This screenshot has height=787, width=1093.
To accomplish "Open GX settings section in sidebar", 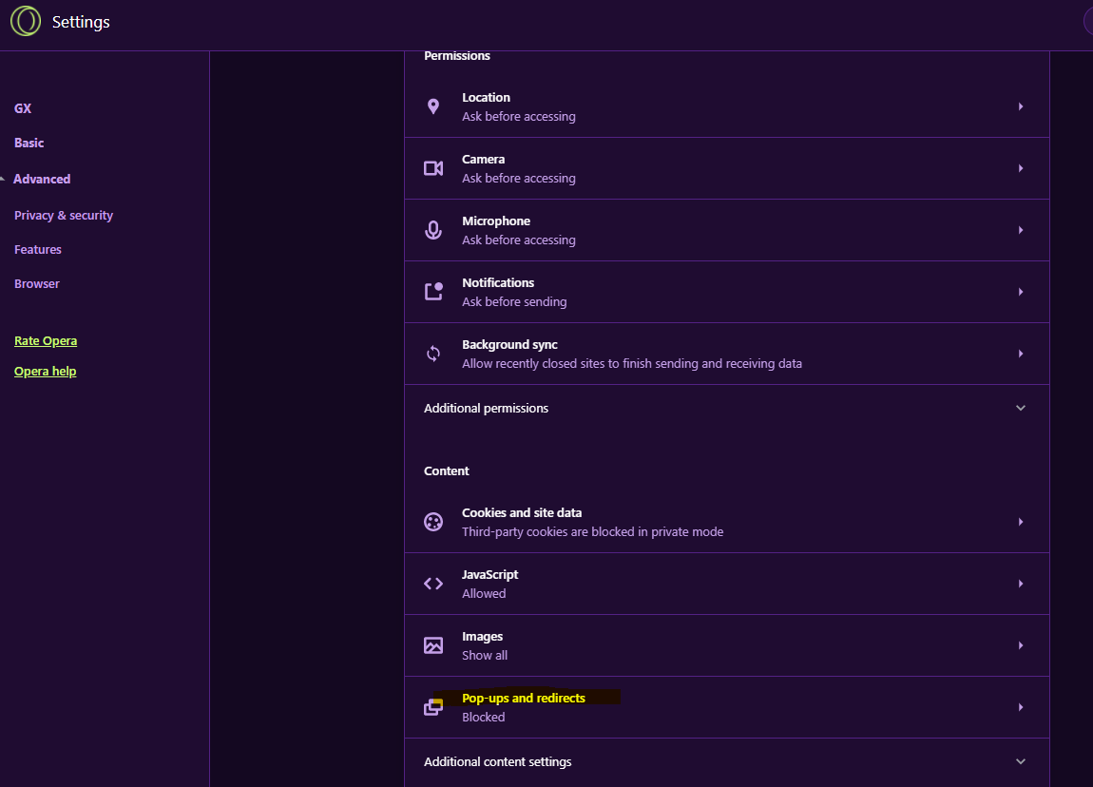I will click(23, 108).
